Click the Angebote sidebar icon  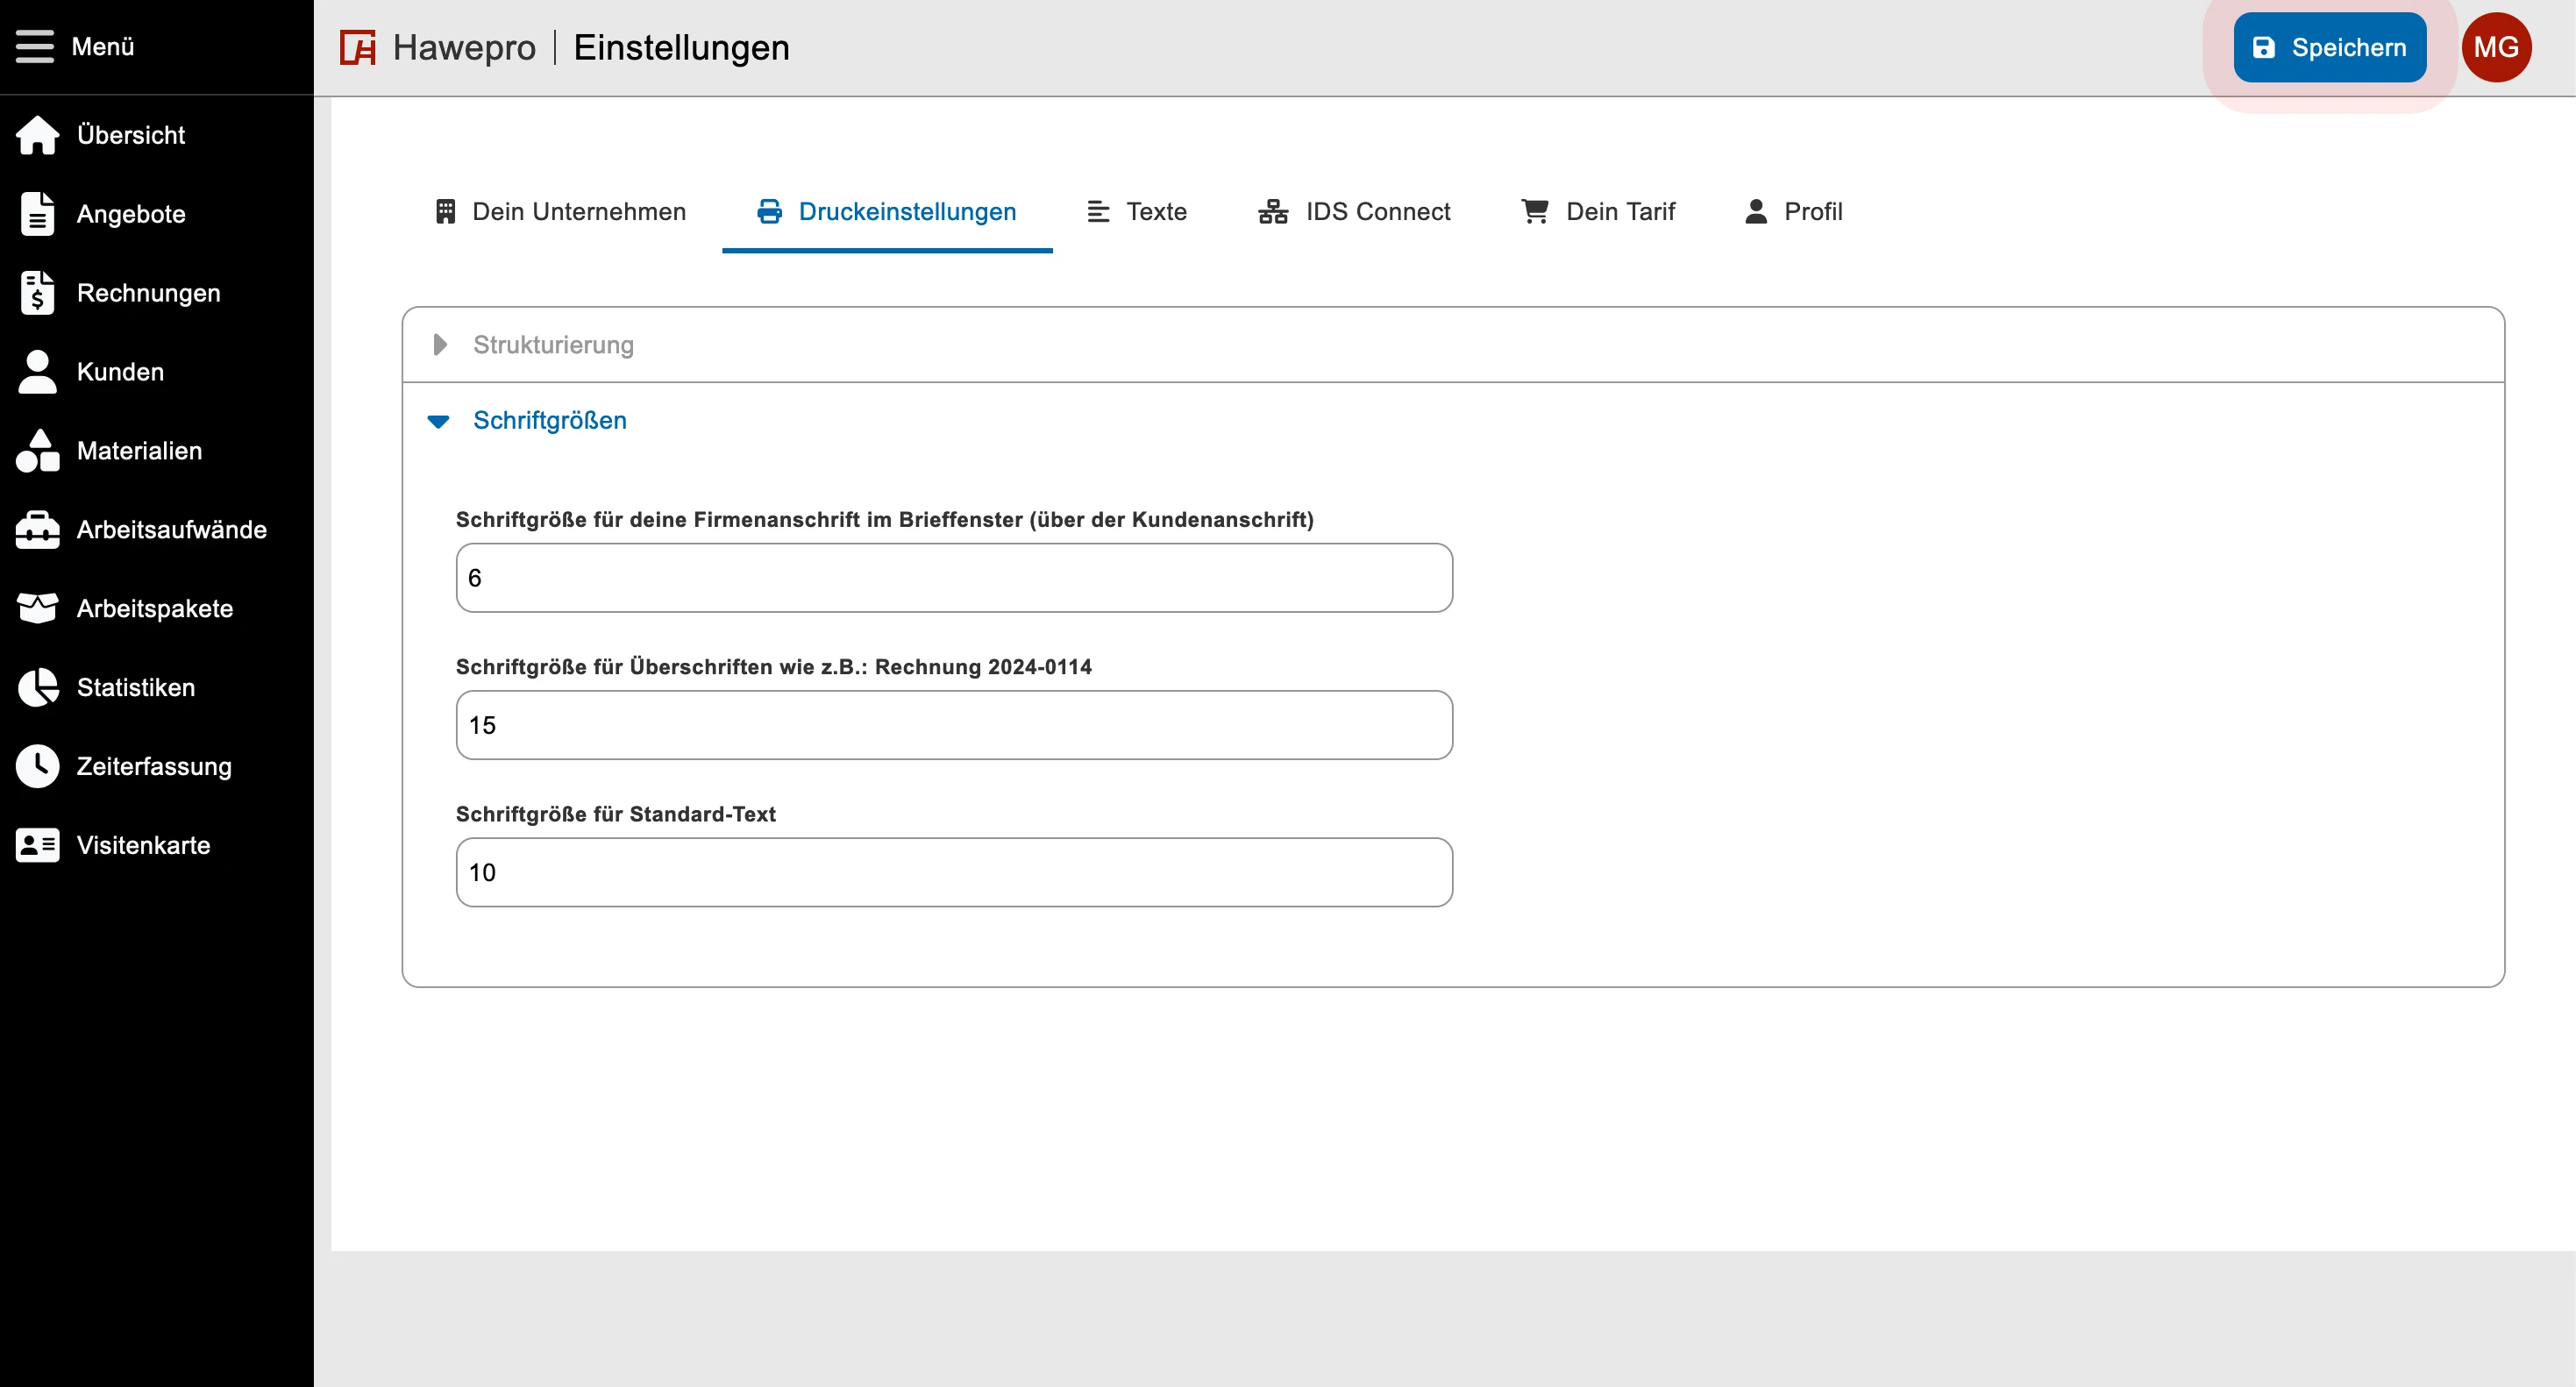39,215
